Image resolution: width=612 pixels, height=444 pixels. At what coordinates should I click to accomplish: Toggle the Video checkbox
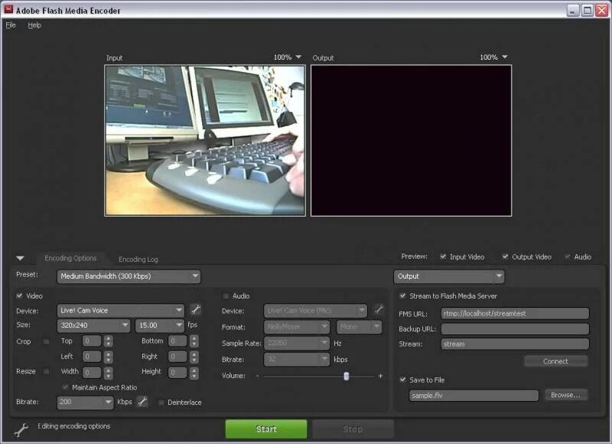pos(20,295)
